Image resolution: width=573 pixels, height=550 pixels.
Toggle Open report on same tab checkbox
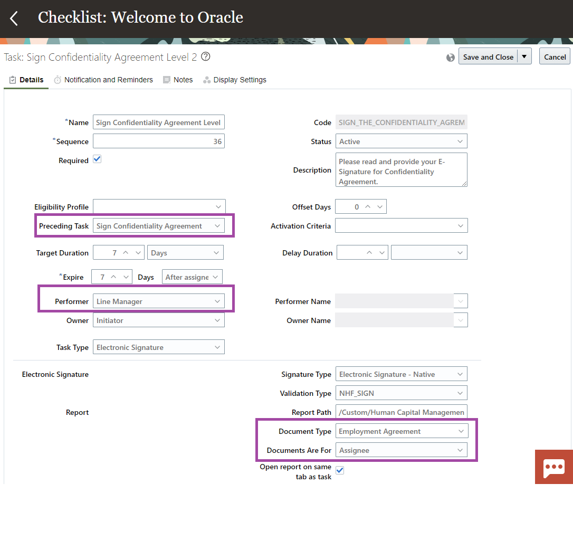point(340,470)
